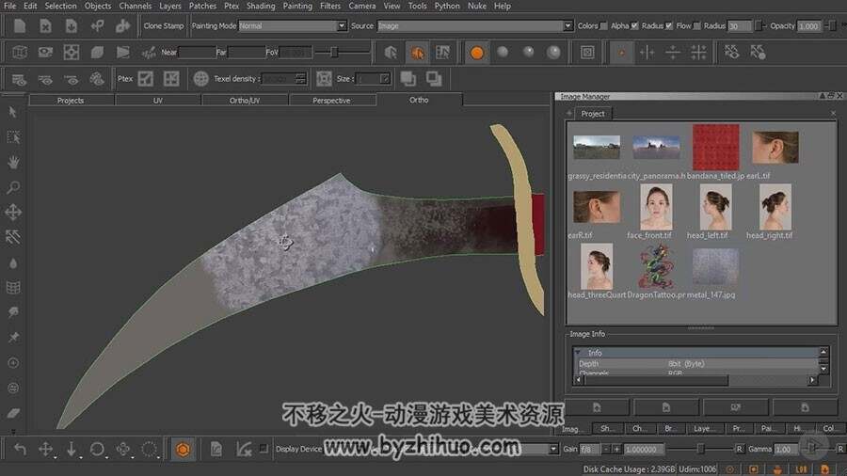Toggle the Colors checkbox
Image resolution: width=847 pixels, height=476 pixels.
(604, 26)
